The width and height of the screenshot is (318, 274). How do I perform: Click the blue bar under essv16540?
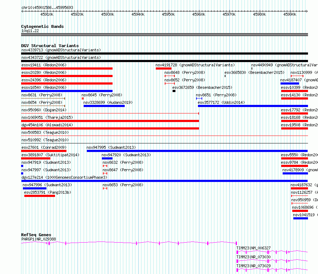point(67,91)
